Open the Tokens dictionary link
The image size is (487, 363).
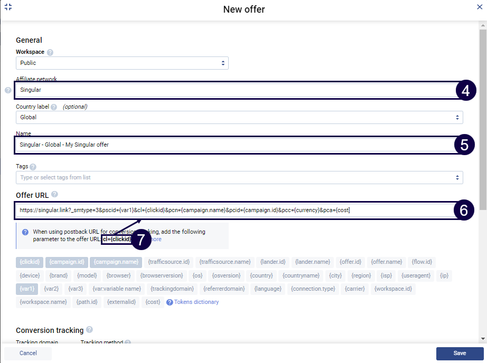[x=196, y=302]
